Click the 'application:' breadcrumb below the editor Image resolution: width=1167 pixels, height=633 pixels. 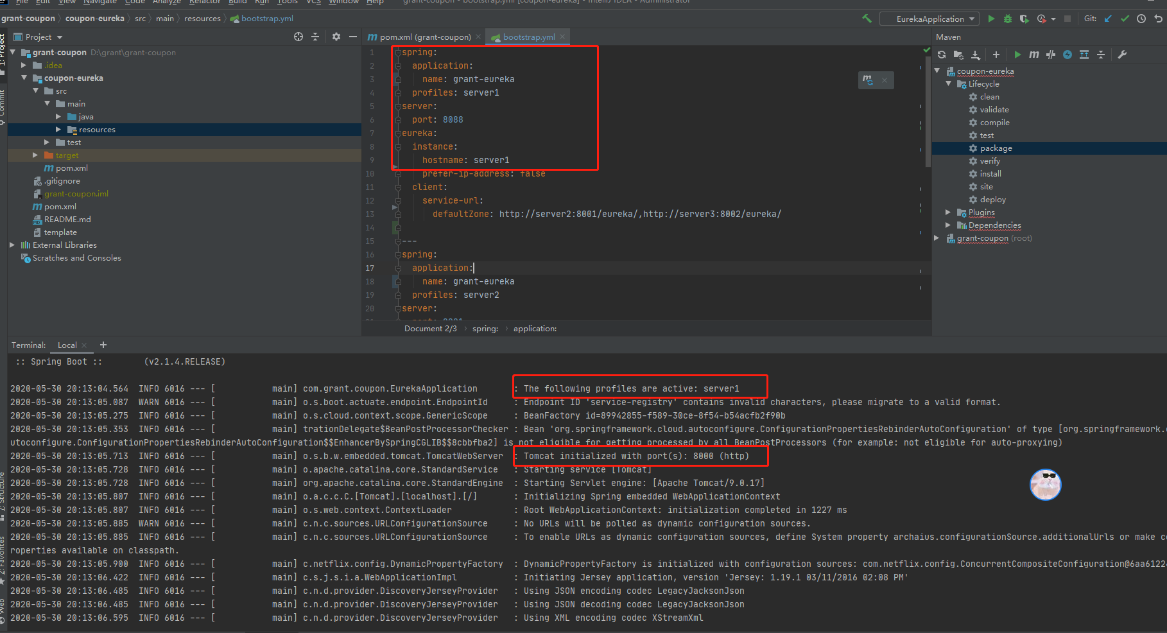535,328
